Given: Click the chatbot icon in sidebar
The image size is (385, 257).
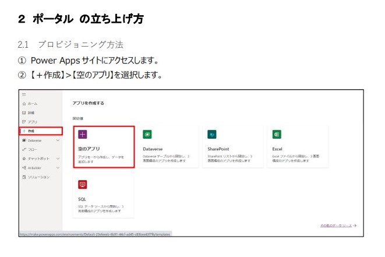Looking at the screenshot, I should point(24,159).
